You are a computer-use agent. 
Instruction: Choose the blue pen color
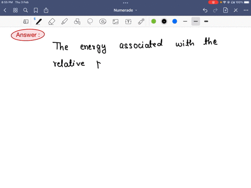point(175,21)
